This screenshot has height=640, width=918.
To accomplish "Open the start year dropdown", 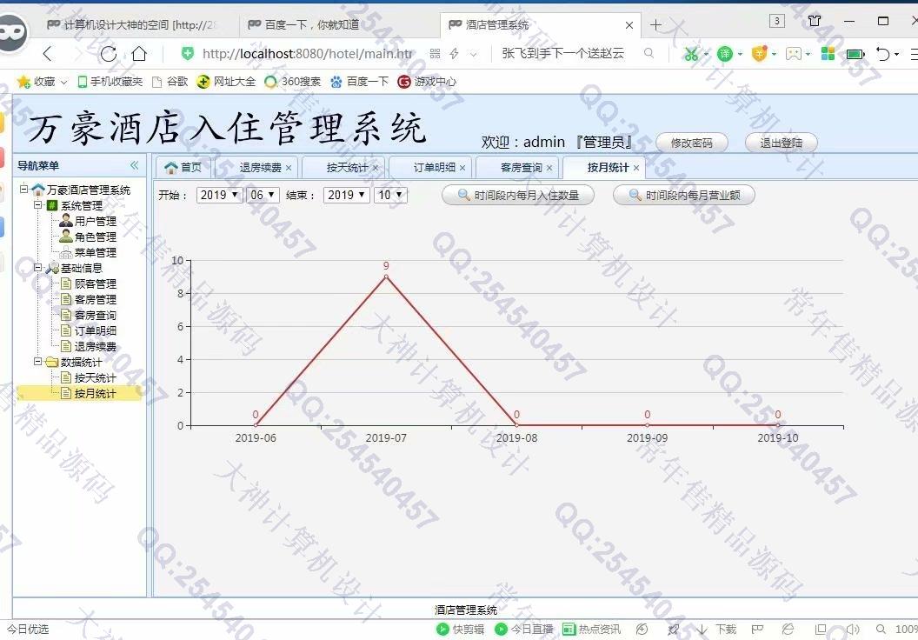I will pos(219,195).
